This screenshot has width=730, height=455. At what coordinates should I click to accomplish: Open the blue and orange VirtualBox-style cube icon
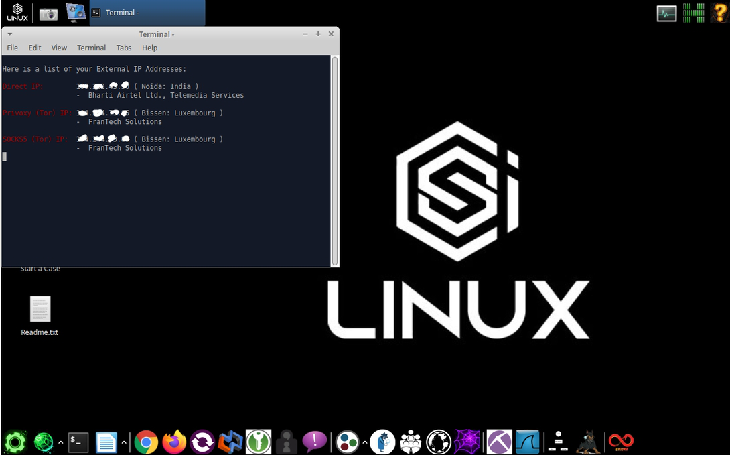click(230, 442)
